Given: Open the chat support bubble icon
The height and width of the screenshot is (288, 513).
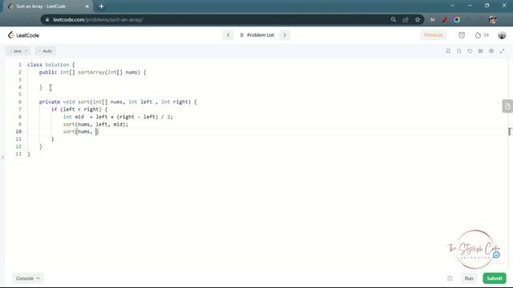Looking at the screenshot, I should point(496,254).
